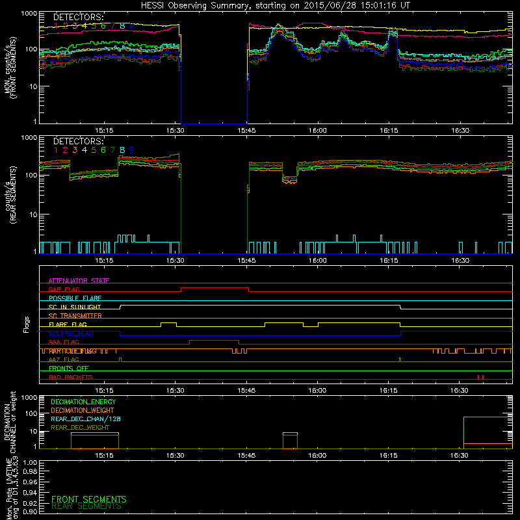This screenshot has width=520, height=520.
Task: Click the 16:00 tick label under the decimation plot
Action: 317,456
